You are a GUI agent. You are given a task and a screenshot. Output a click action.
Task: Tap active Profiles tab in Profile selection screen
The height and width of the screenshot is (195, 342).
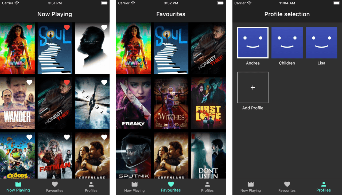[324, 187]
